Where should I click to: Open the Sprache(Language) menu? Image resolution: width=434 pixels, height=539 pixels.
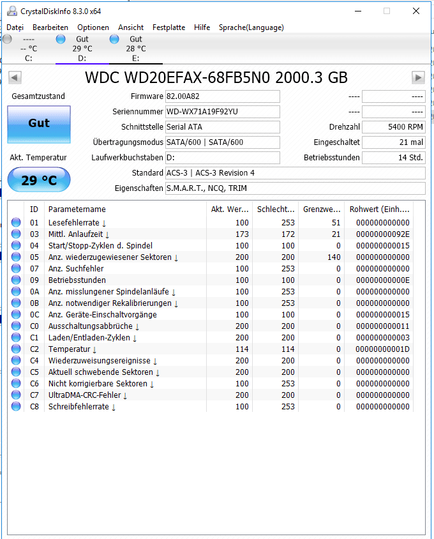pyautogui.click(x=251, y=27)
